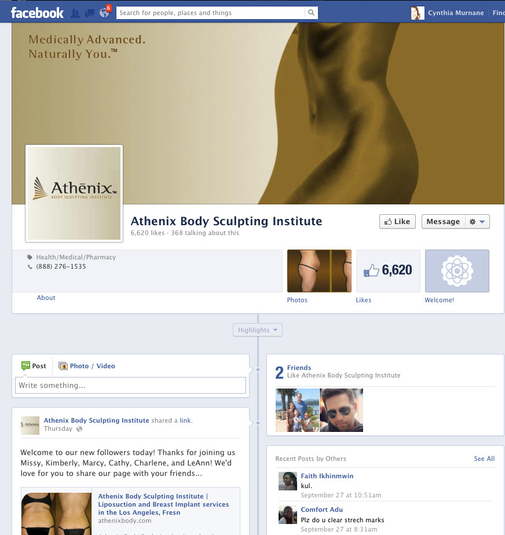
Task: Click the phone number (888) 276-1535
Action: (61, 266)
